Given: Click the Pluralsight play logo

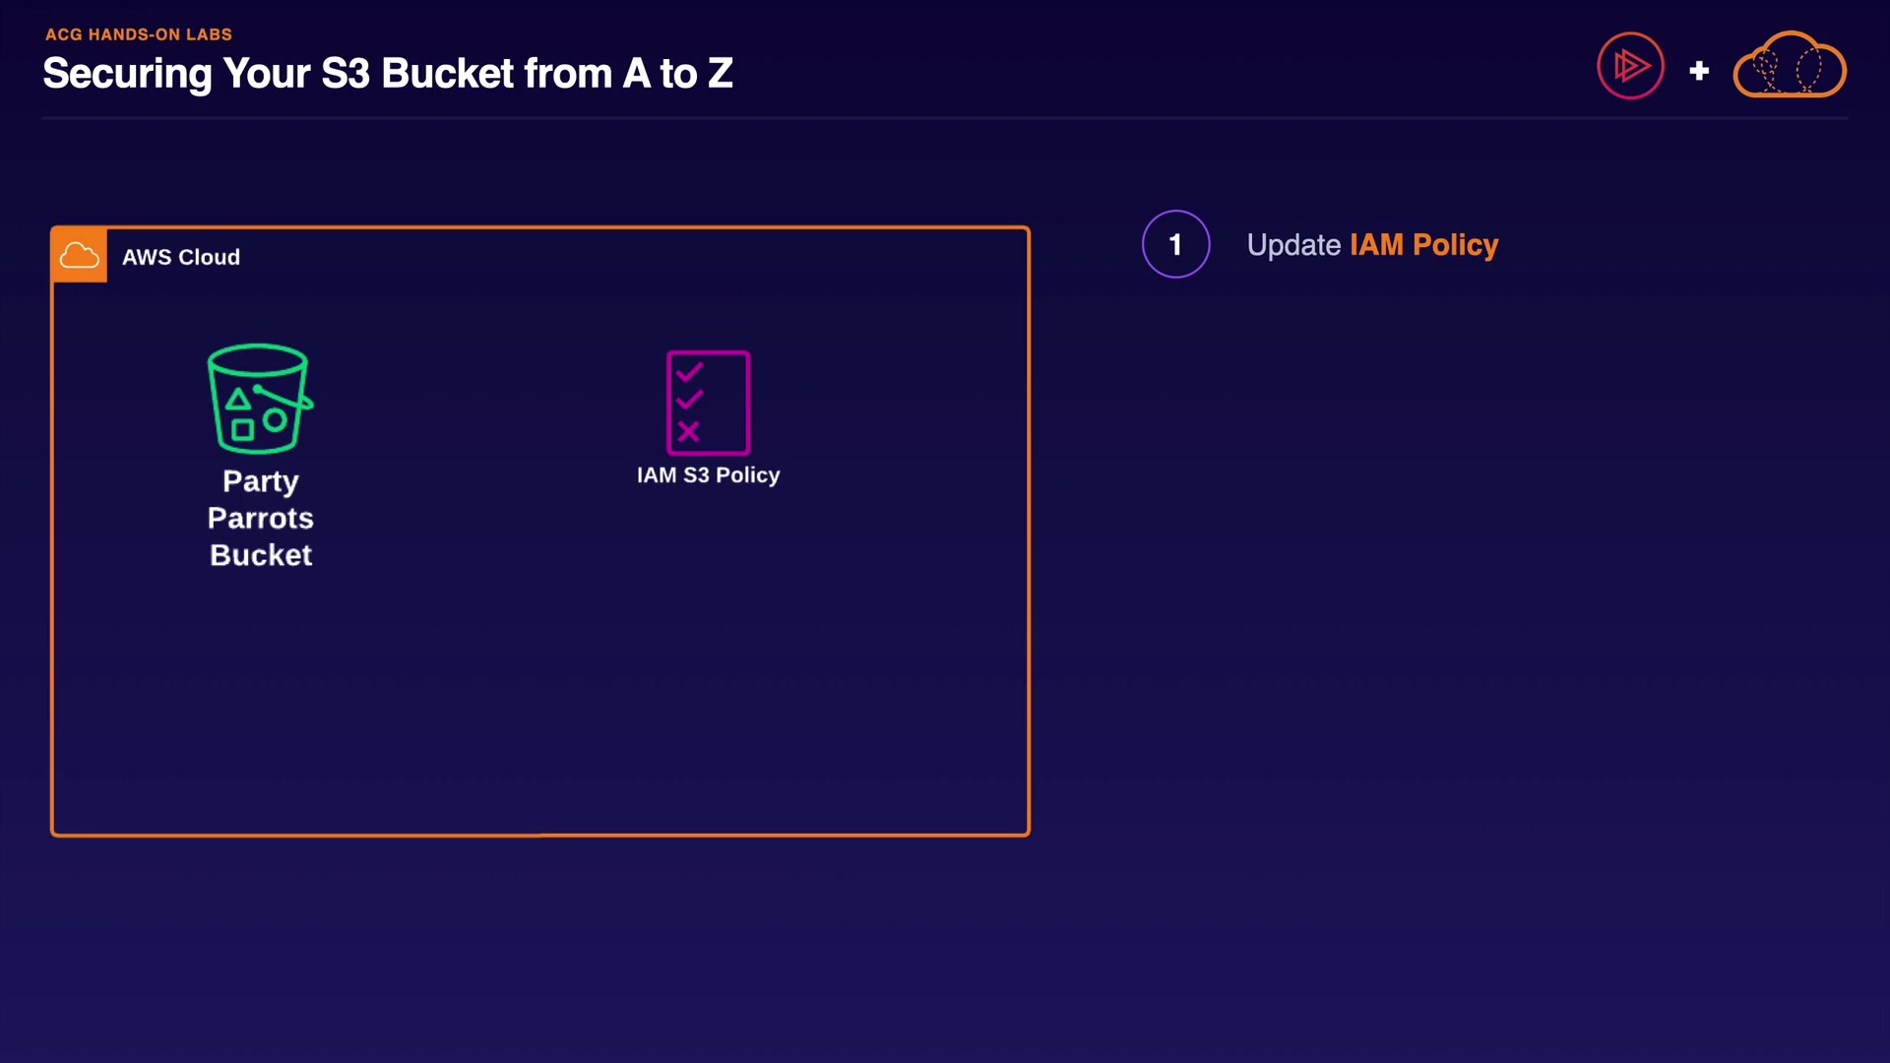Looking at the screenshot, I should [x=1630, y=66].
